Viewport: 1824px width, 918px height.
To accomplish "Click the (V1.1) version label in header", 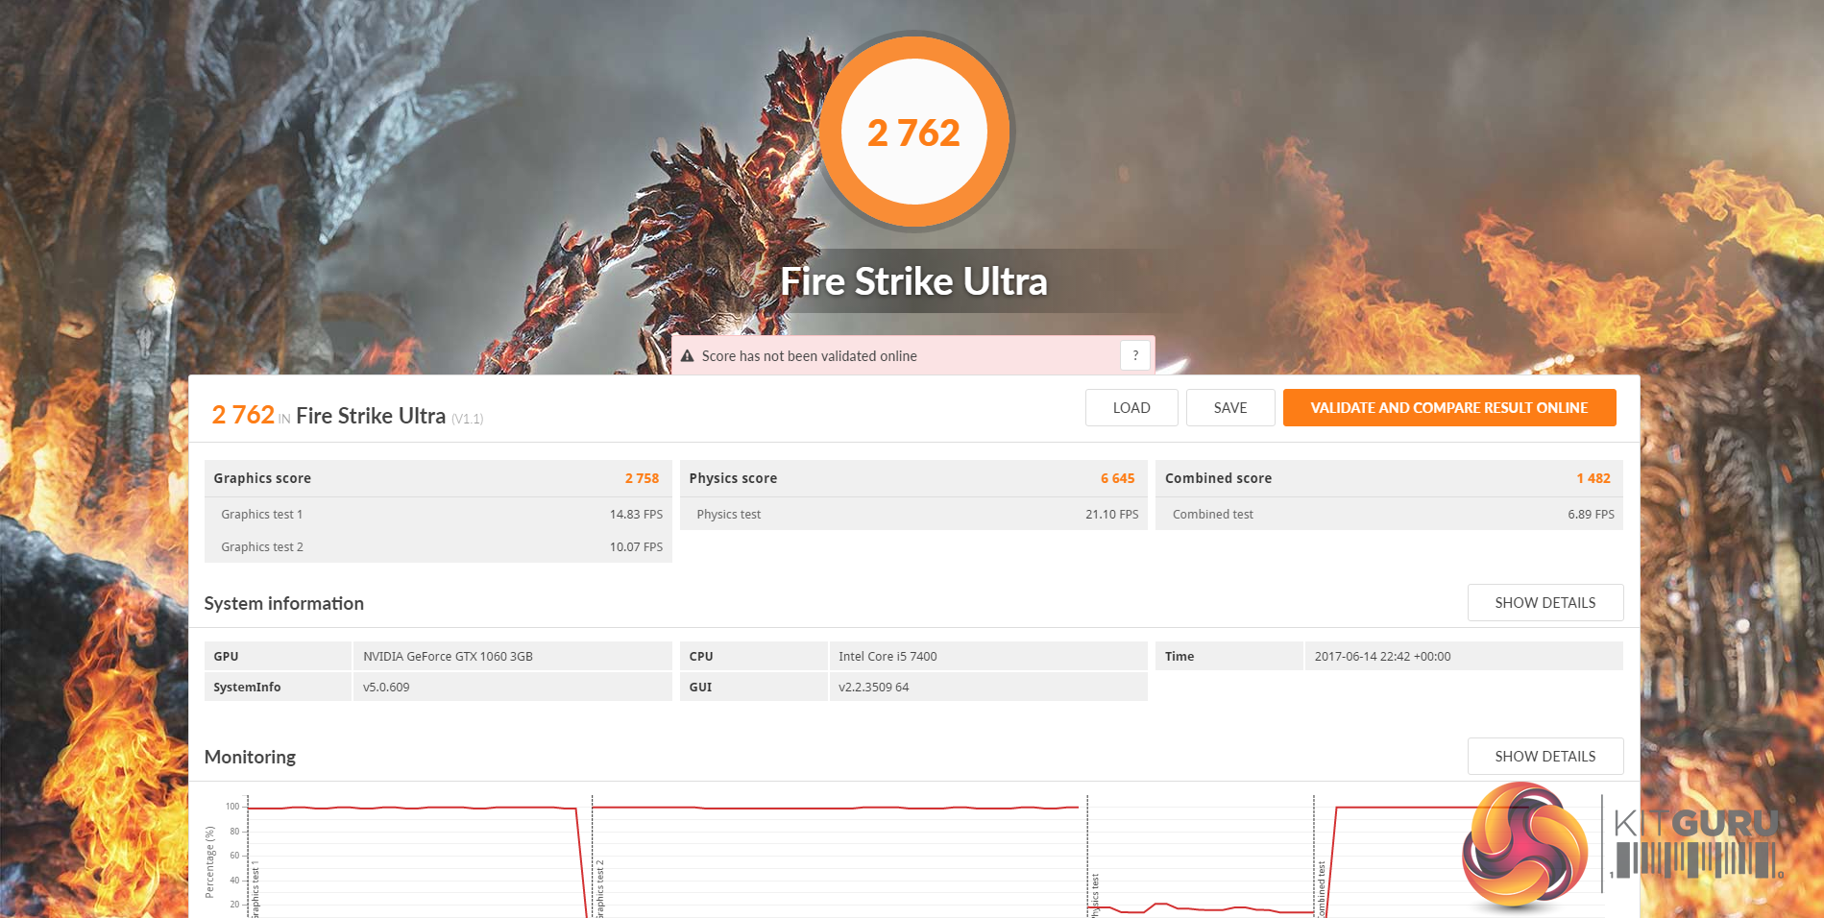I will tap(468, 419).
